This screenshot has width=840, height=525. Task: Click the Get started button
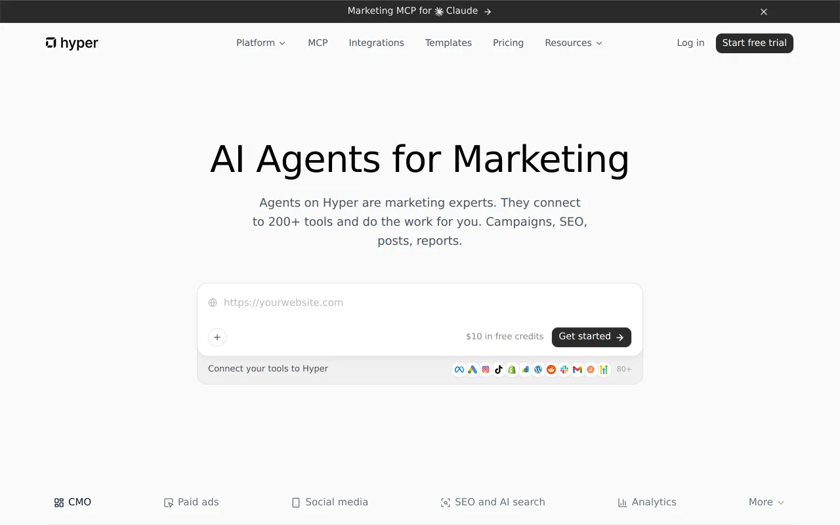coord(591,337)
